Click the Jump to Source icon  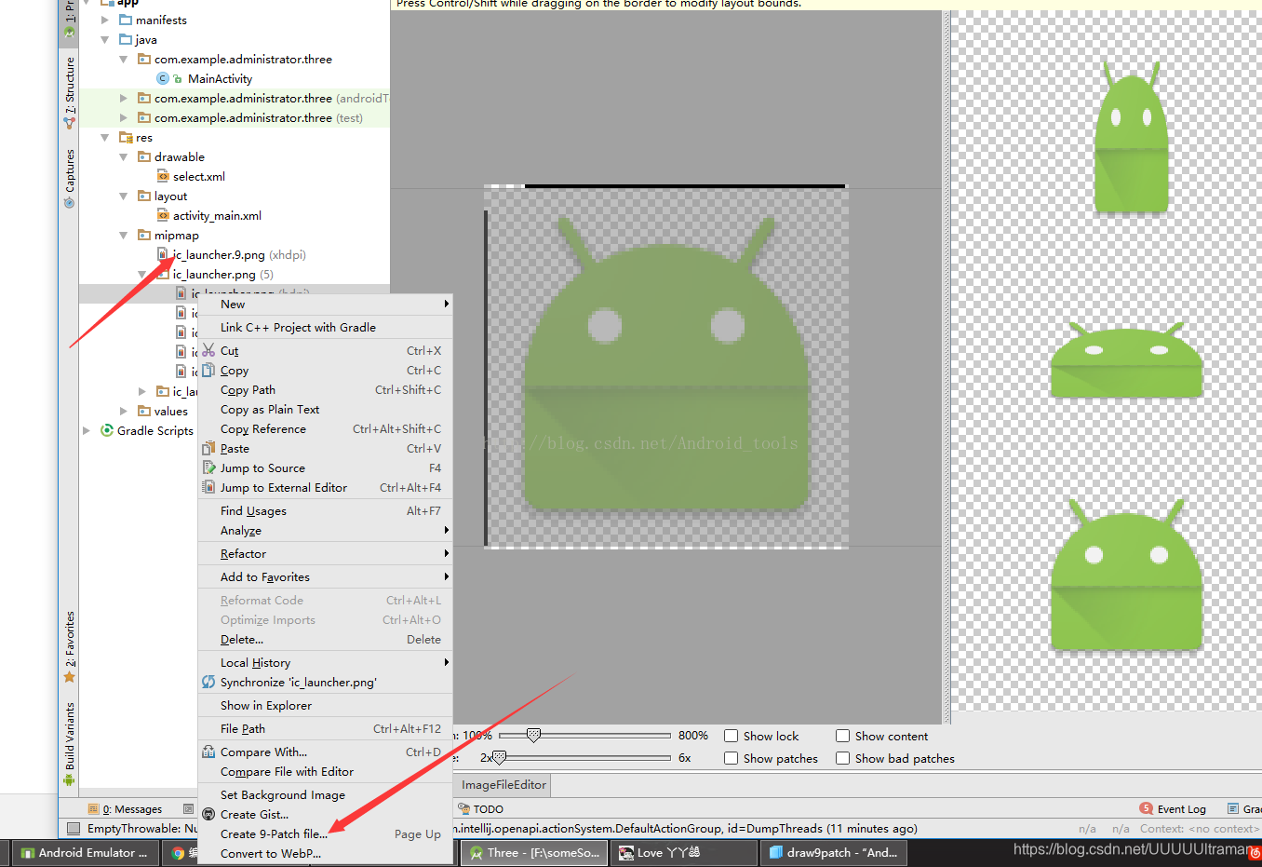pyautogui.click(x=208, y=467)
